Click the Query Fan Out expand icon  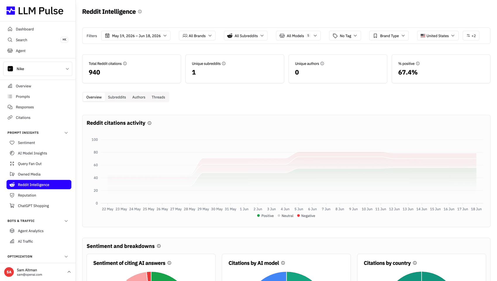[x=12, y=164]
